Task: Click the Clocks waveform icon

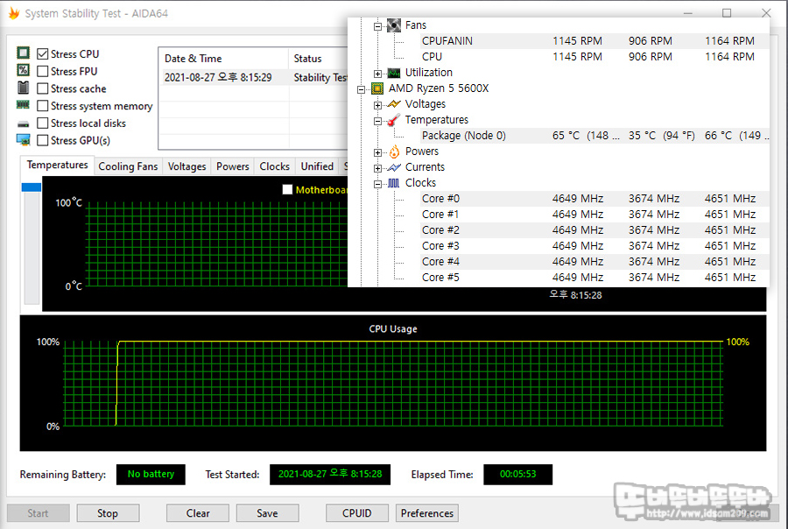Action: coord(394,183)
